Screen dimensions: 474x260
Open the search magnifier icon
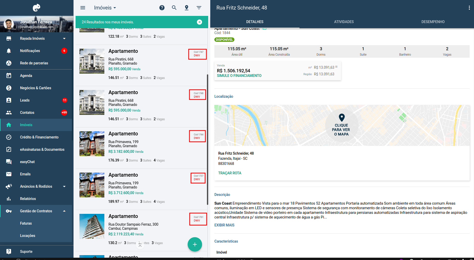click(174, 8)
